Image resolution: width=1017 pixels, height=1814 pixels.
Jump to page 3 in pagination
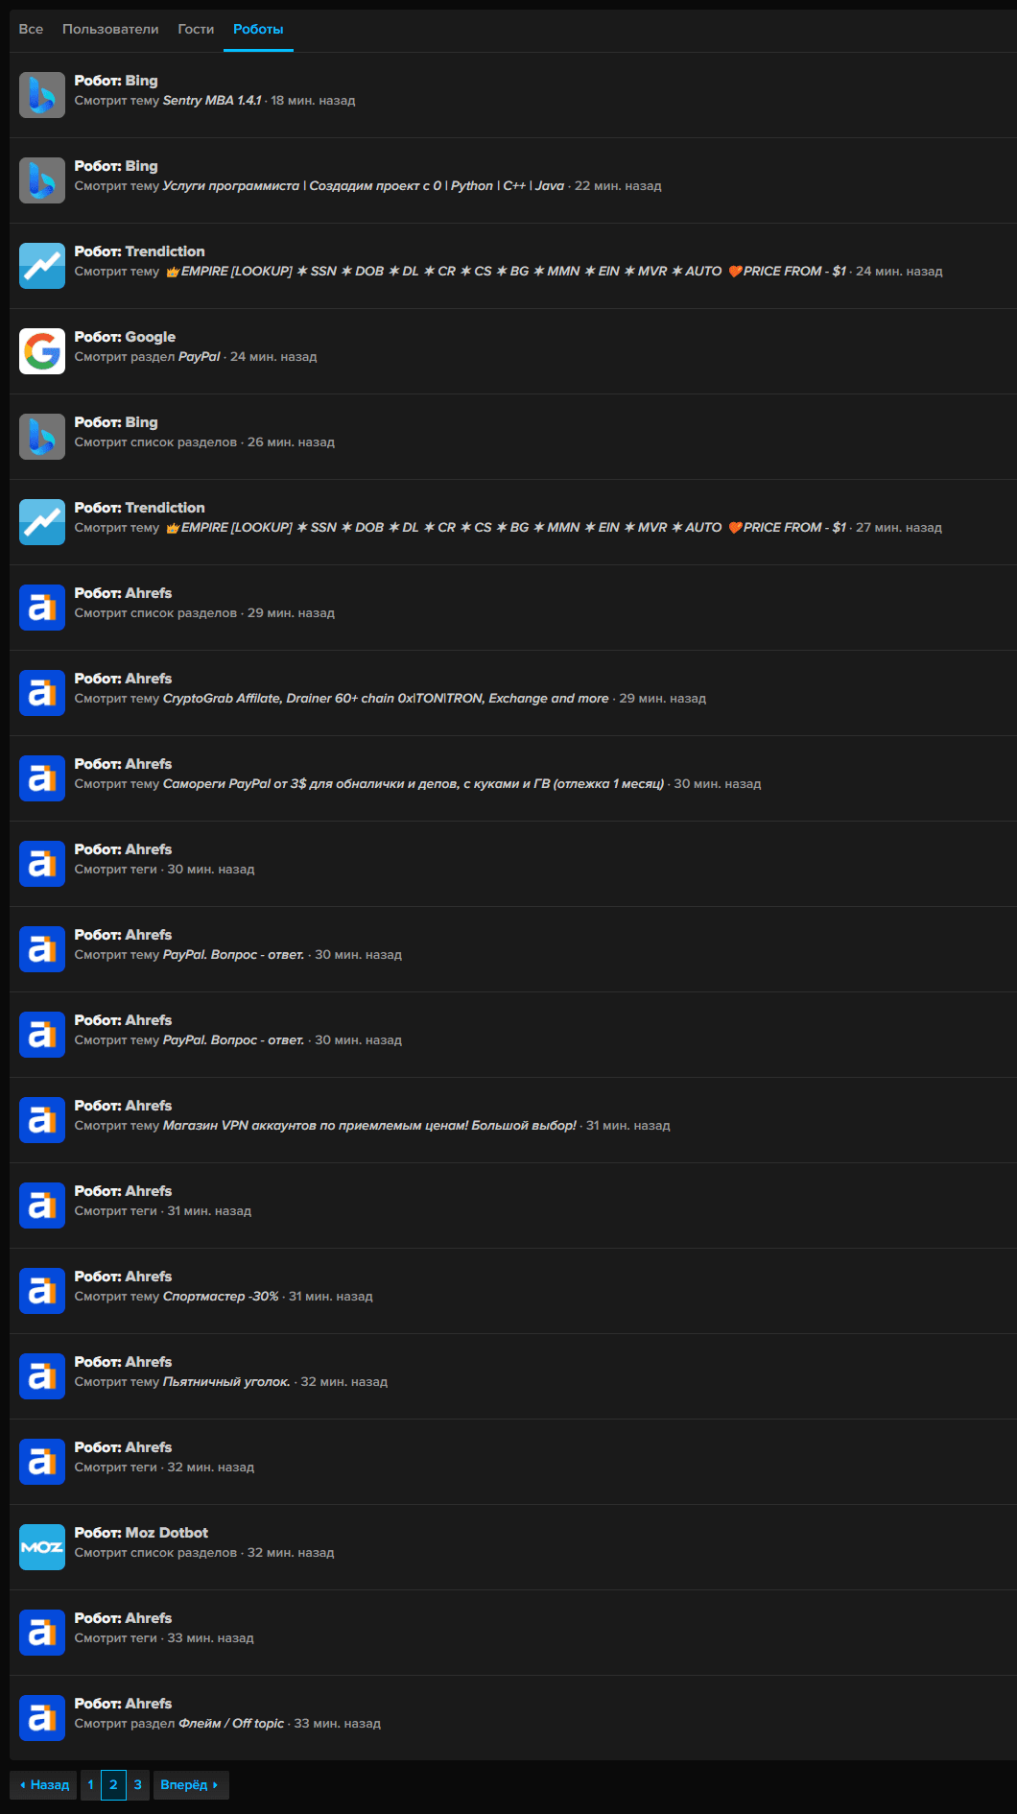pyautogui.click(x=137, y=1784)
